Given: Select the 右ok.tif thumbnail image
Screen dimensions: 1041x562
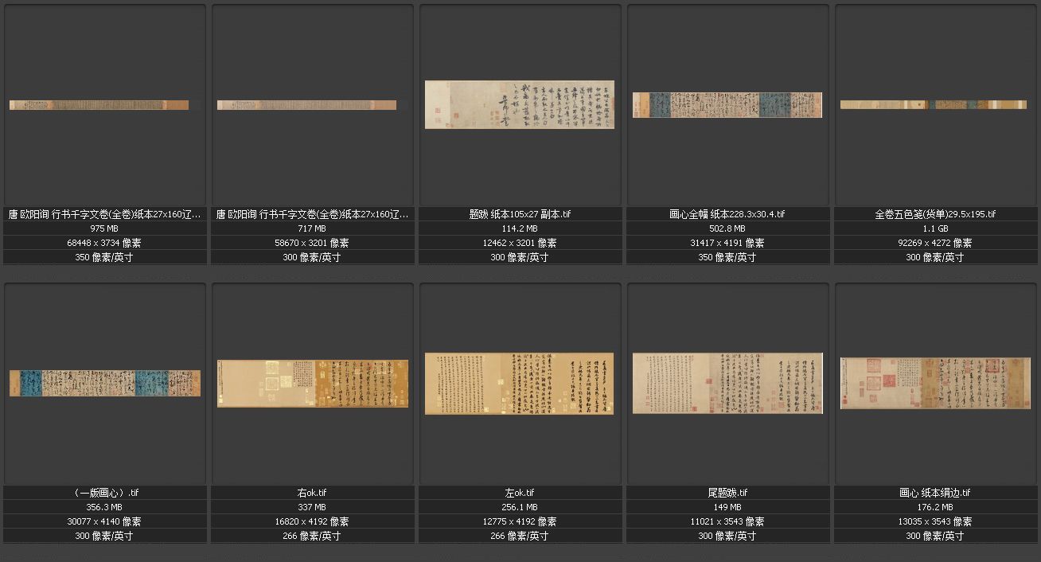Looking at the screenshot, I should [x=313, y=383].
